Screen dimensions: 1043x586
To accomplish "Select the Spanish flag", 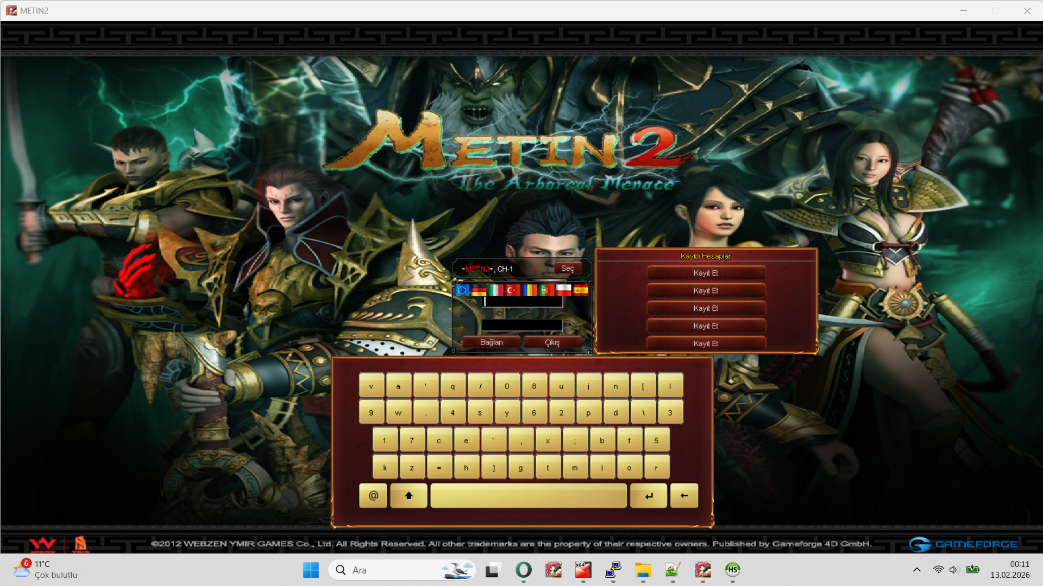I will click(x=581, y=290).
